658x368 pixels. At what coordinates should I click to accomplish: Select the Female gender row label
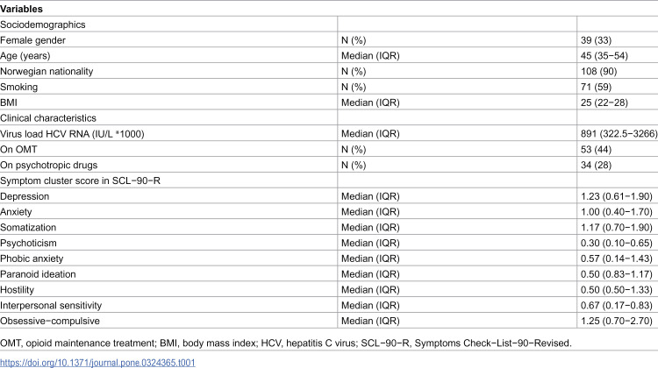click(32, 40)
